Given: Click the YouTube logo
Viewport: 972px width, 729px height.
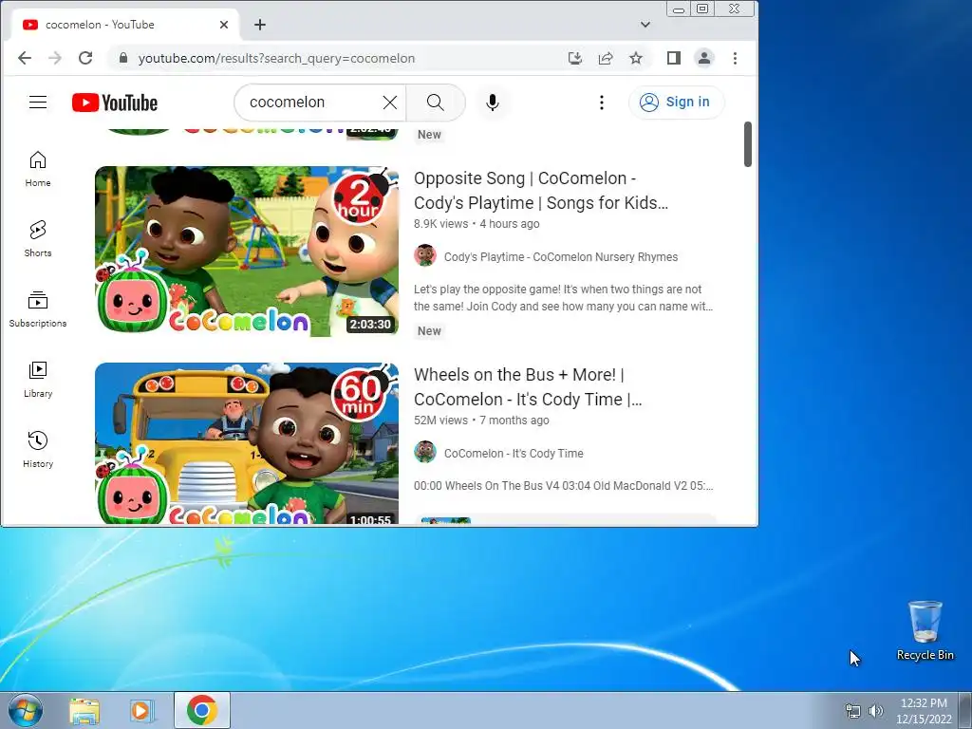Looking at the screenshot, I should click(x=115, y=103).
